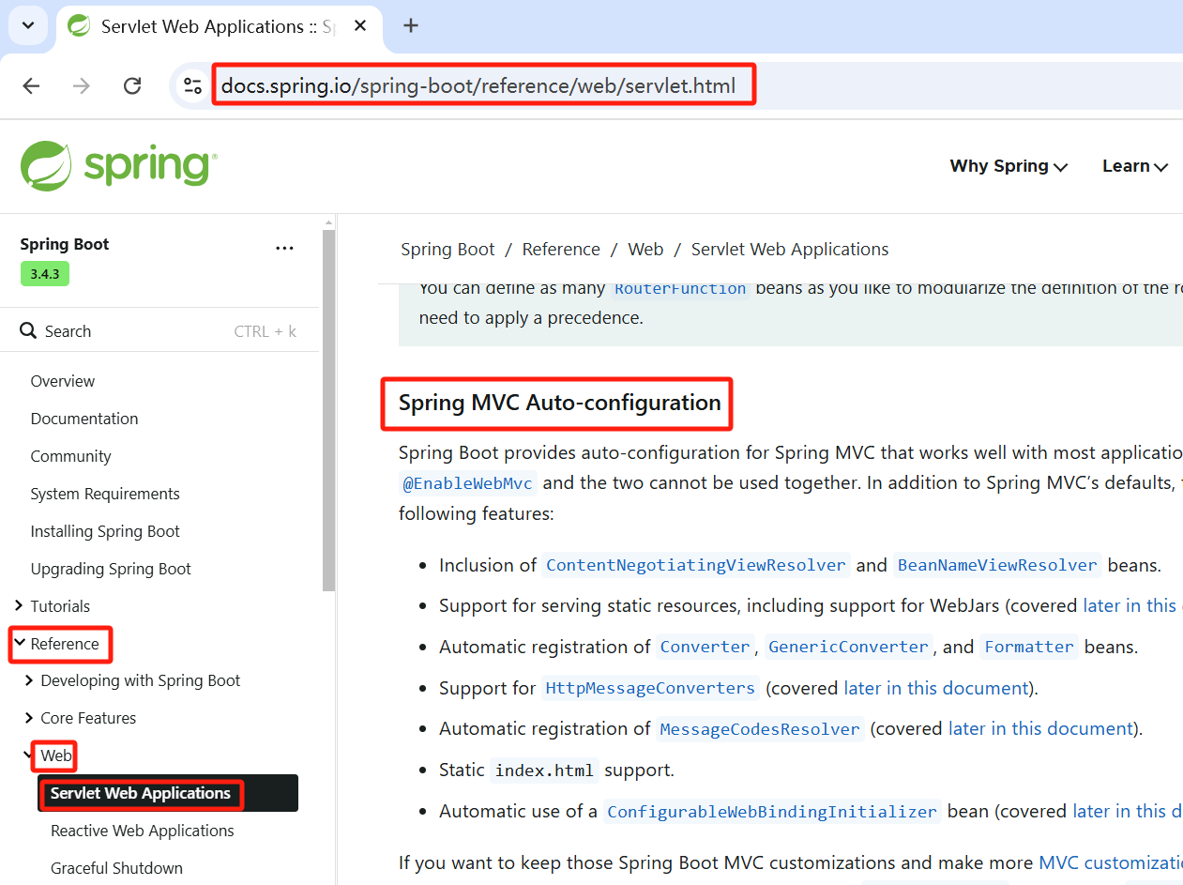The width and height of the screenshot is (1183, 885).
Task: Open the three-dots menu beside Spring Boot
Action: tap(284, 248)
